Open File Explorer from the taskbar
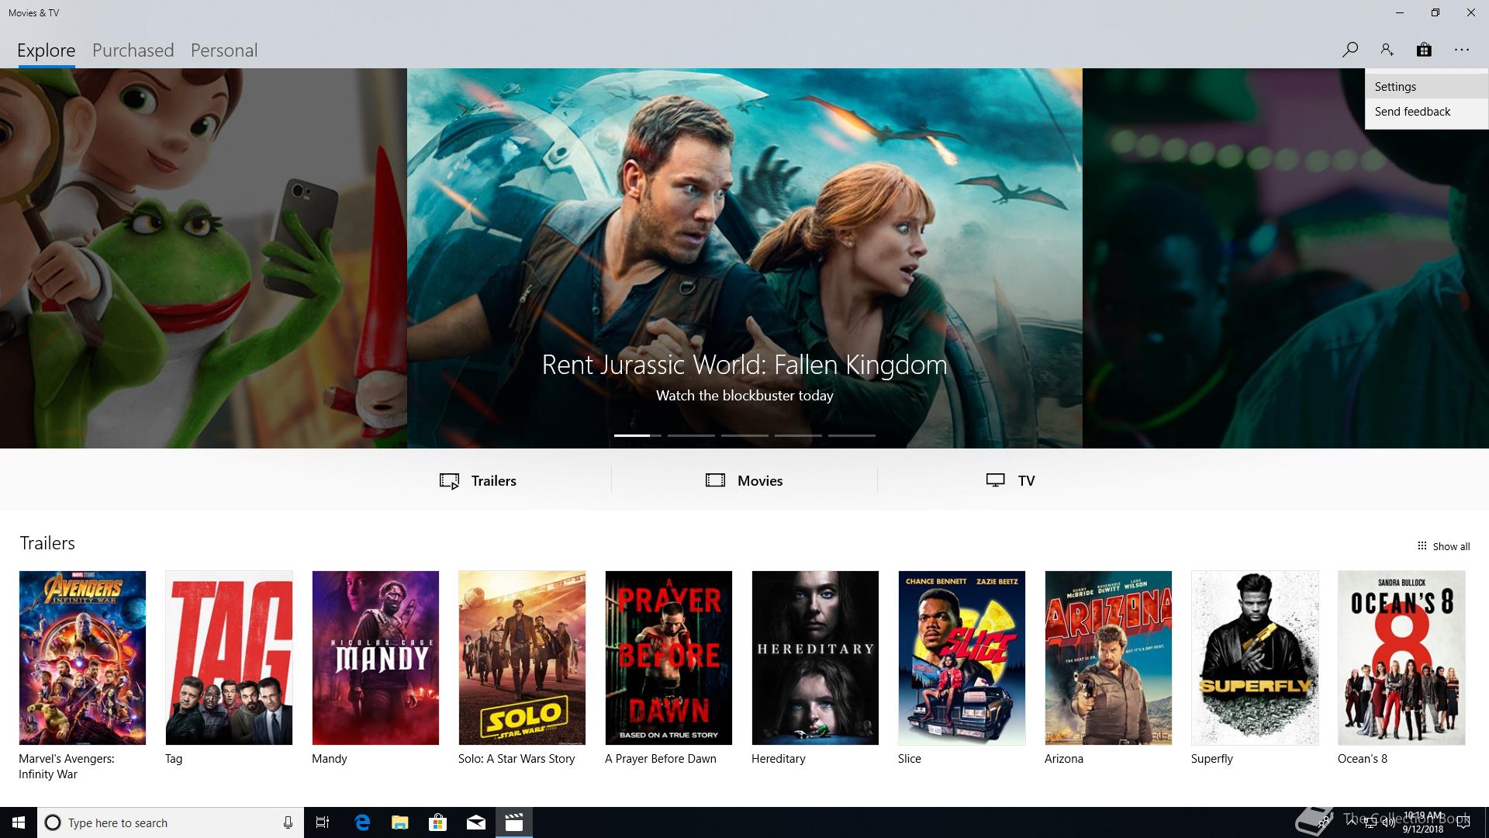The height and width of the screenshot is (838, 1489). (x=400, y=822)
